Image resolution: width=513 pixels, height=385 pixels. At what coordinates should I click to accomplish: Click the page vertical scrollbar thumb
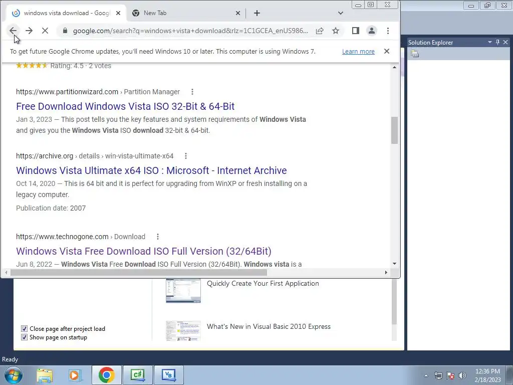pyautogui.click(x=395, y=130)
